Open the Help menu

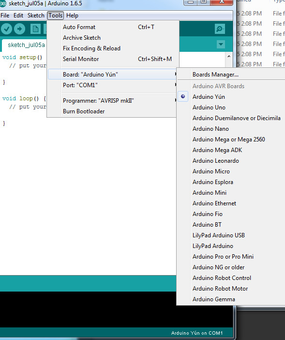click(72, 15)
